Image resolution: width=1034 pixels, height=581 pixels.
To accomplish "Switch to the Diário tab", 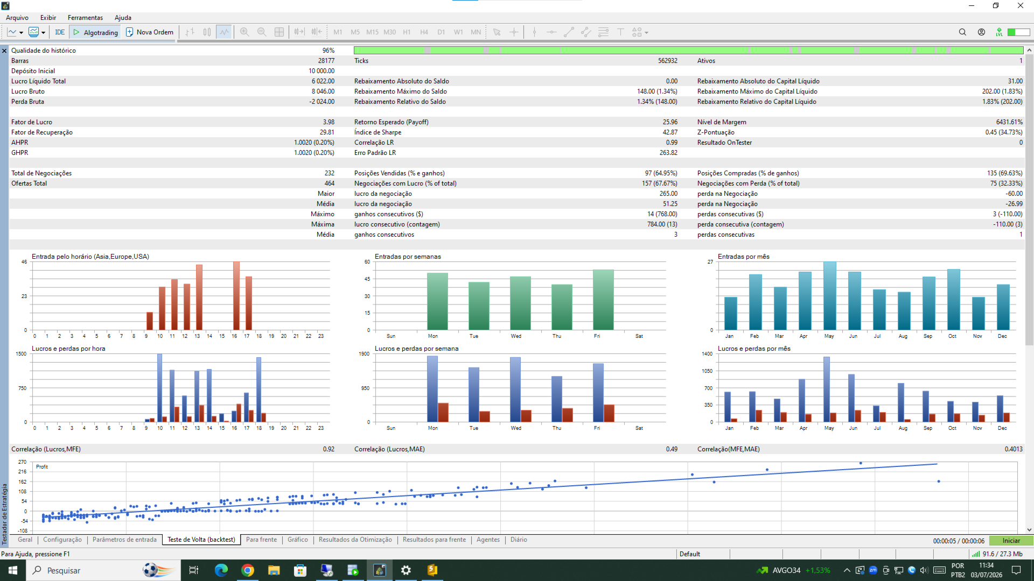I will click(519, 540).
